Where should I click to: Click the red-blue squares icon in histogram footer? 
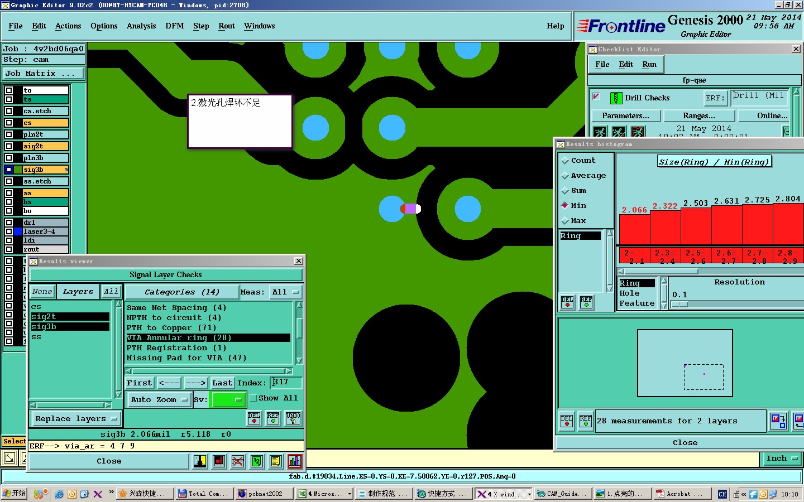778,421
